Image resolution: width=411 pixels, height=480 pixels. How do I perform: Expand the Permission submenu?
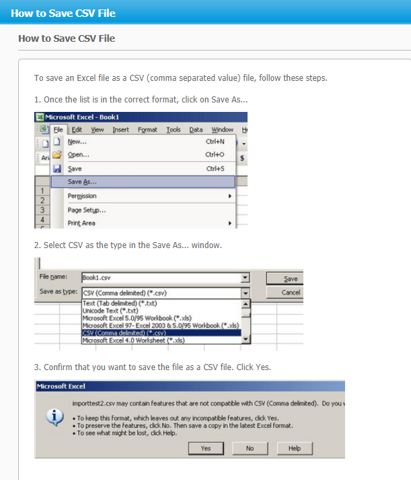(143, 196)
